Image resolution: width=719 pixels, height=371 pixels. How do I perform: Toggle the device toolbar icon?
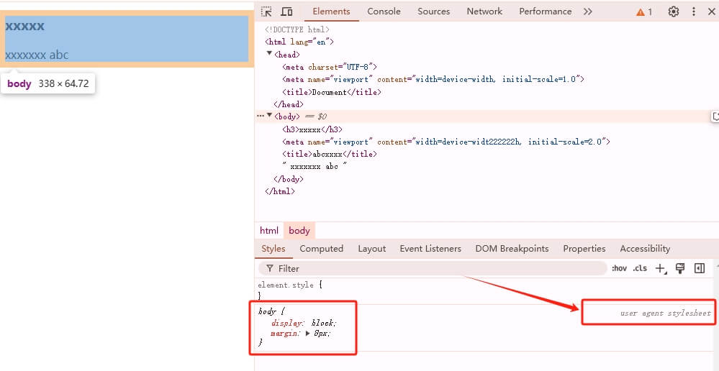pyautogui.click(x=286, y=12)
